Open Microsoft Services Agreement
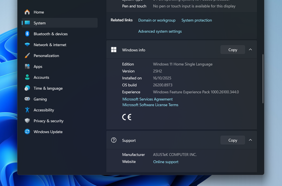Viewport: 282px width, 186px height. coord(147,99)
